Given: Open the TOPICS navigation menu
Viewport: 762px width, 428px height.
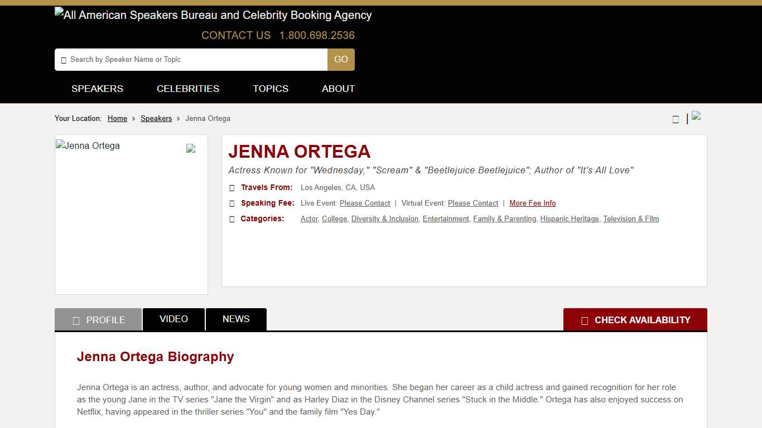Looking at the screenshot, I should (x=271, y=89).
